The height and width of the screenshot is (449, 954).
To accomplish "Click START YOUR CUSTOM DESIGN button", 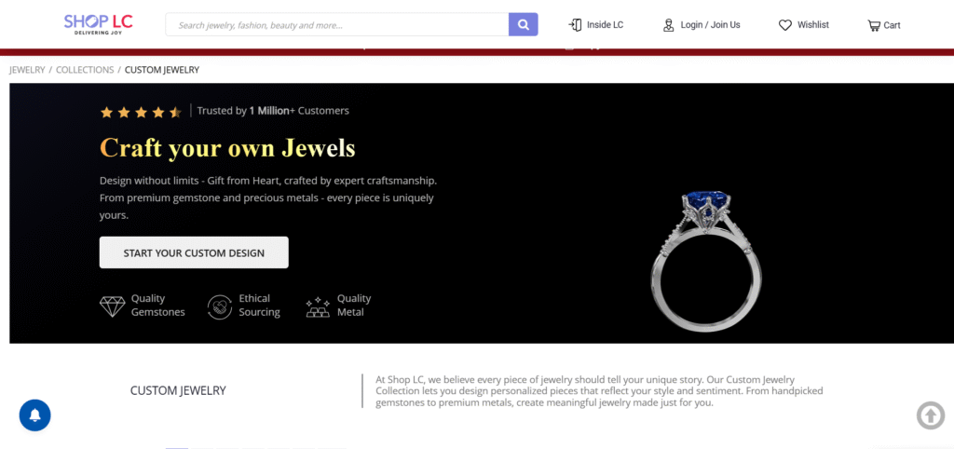I will pos(194,252).
